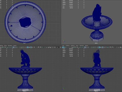This screenshot has height=92, width=122.
Task: Click Bookmarks icon in bottom-right panel toolbar
Action: click(x=77, y=47)
